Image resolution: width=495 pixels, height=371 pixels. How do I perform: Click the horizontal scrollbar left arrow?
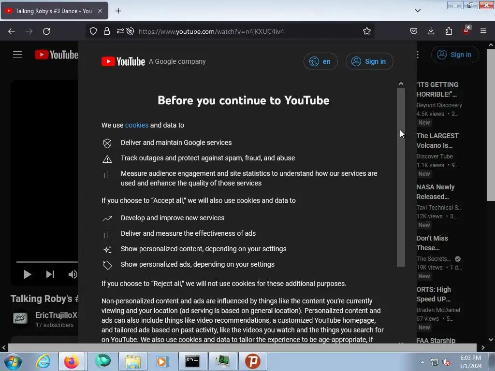[4, 348]
